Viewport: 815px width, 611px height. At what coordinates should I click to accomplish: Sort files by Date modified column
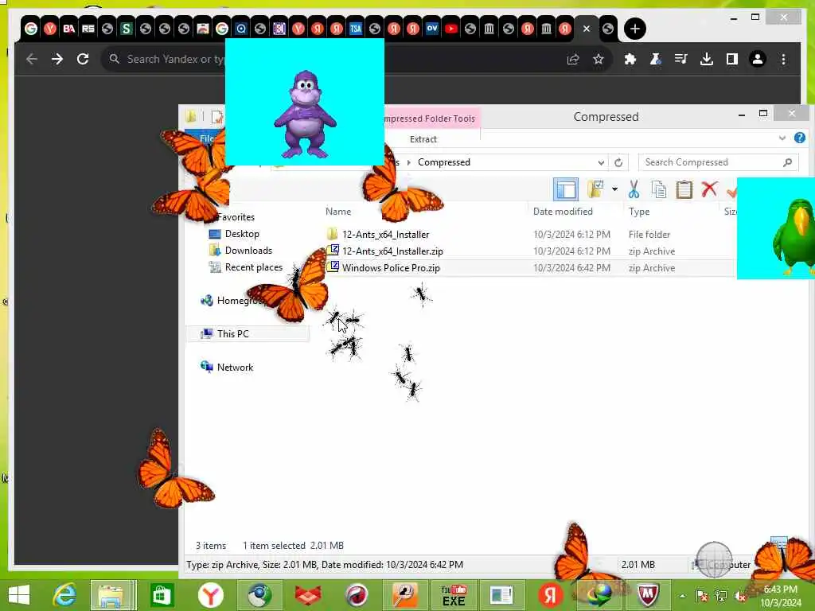click(563, 212)
